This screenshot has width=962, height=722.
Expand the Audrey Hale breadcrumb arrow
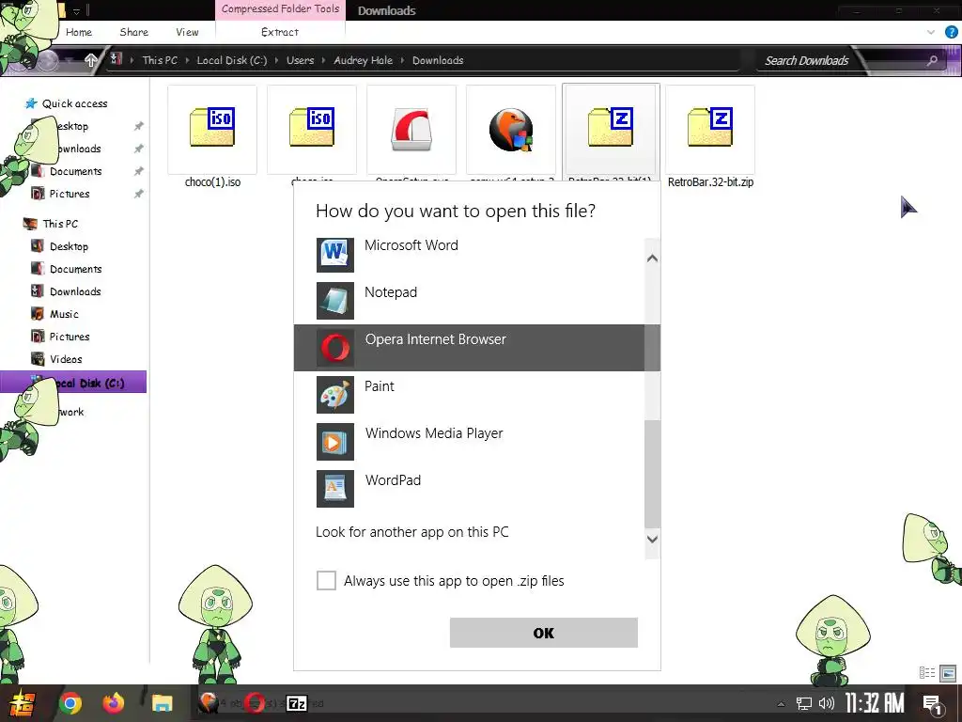[402, 60]
